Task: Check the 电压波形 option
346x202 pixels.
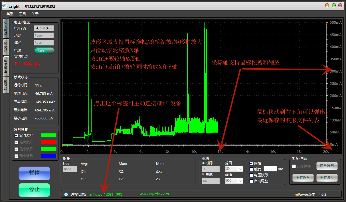Action: 251,175
